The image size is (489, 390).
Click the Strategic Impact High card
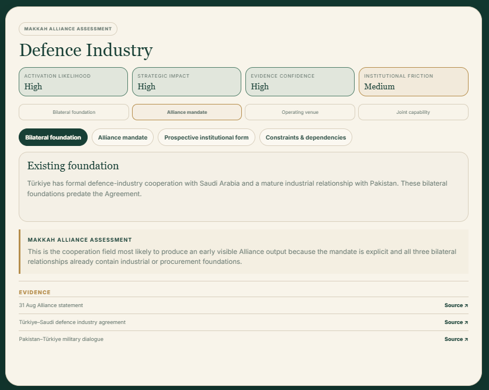[186, 82]
